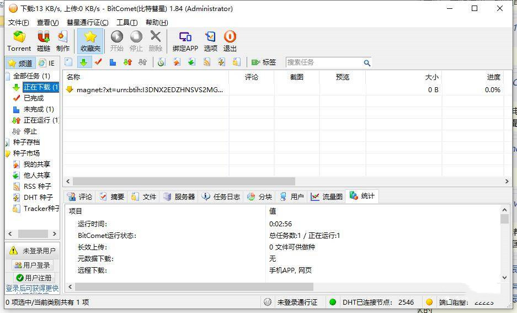Click the 制作 torrent maker icon
The height and width of the screenshot is (313, 517).
[x=63, y=41]
